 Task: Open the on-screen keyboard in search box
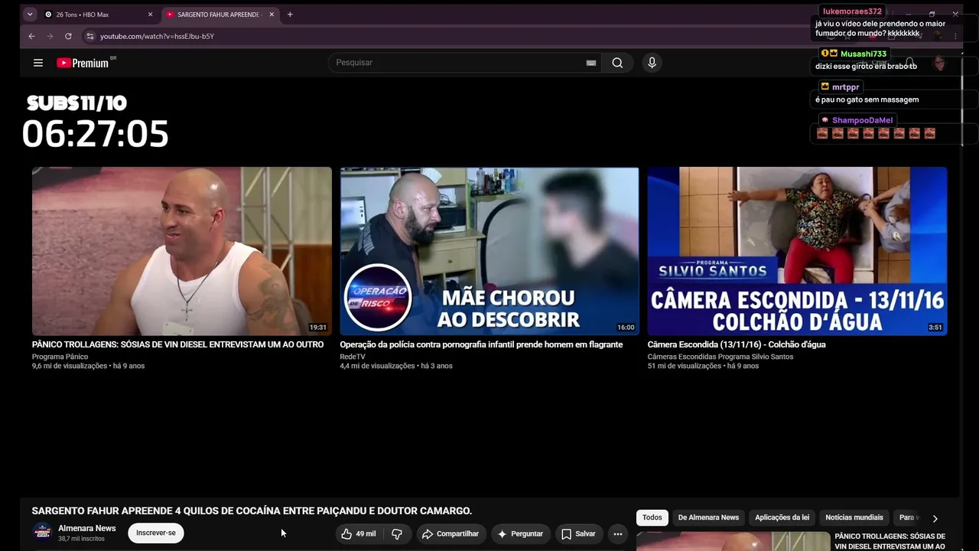(590, 63)
